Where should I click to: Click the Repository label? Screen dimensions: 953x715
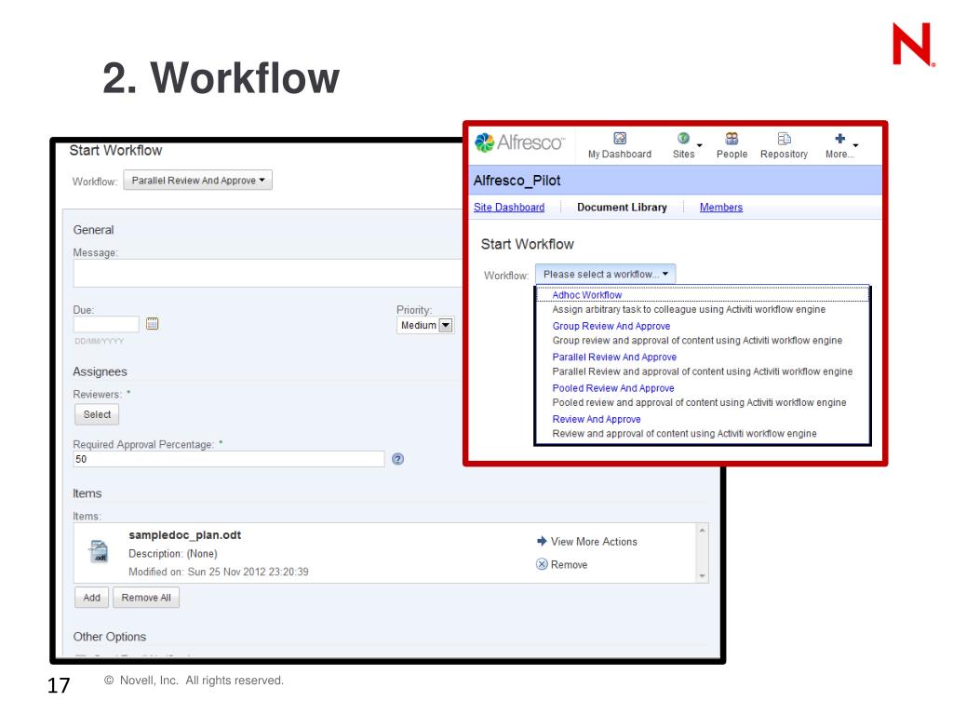click(x=784, y=155)
